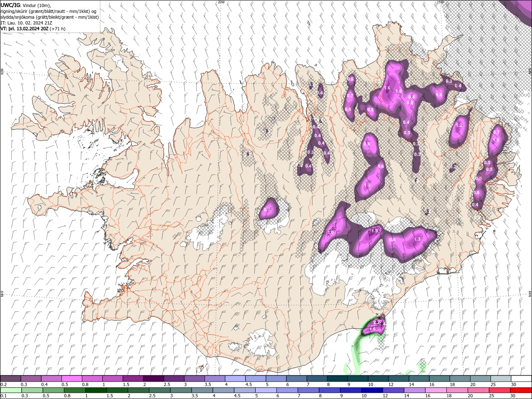Image resolution: width=532 pixels, height=399 pixels.
Task: Click the '0.1' label on the rain legend
Action: 4,396
